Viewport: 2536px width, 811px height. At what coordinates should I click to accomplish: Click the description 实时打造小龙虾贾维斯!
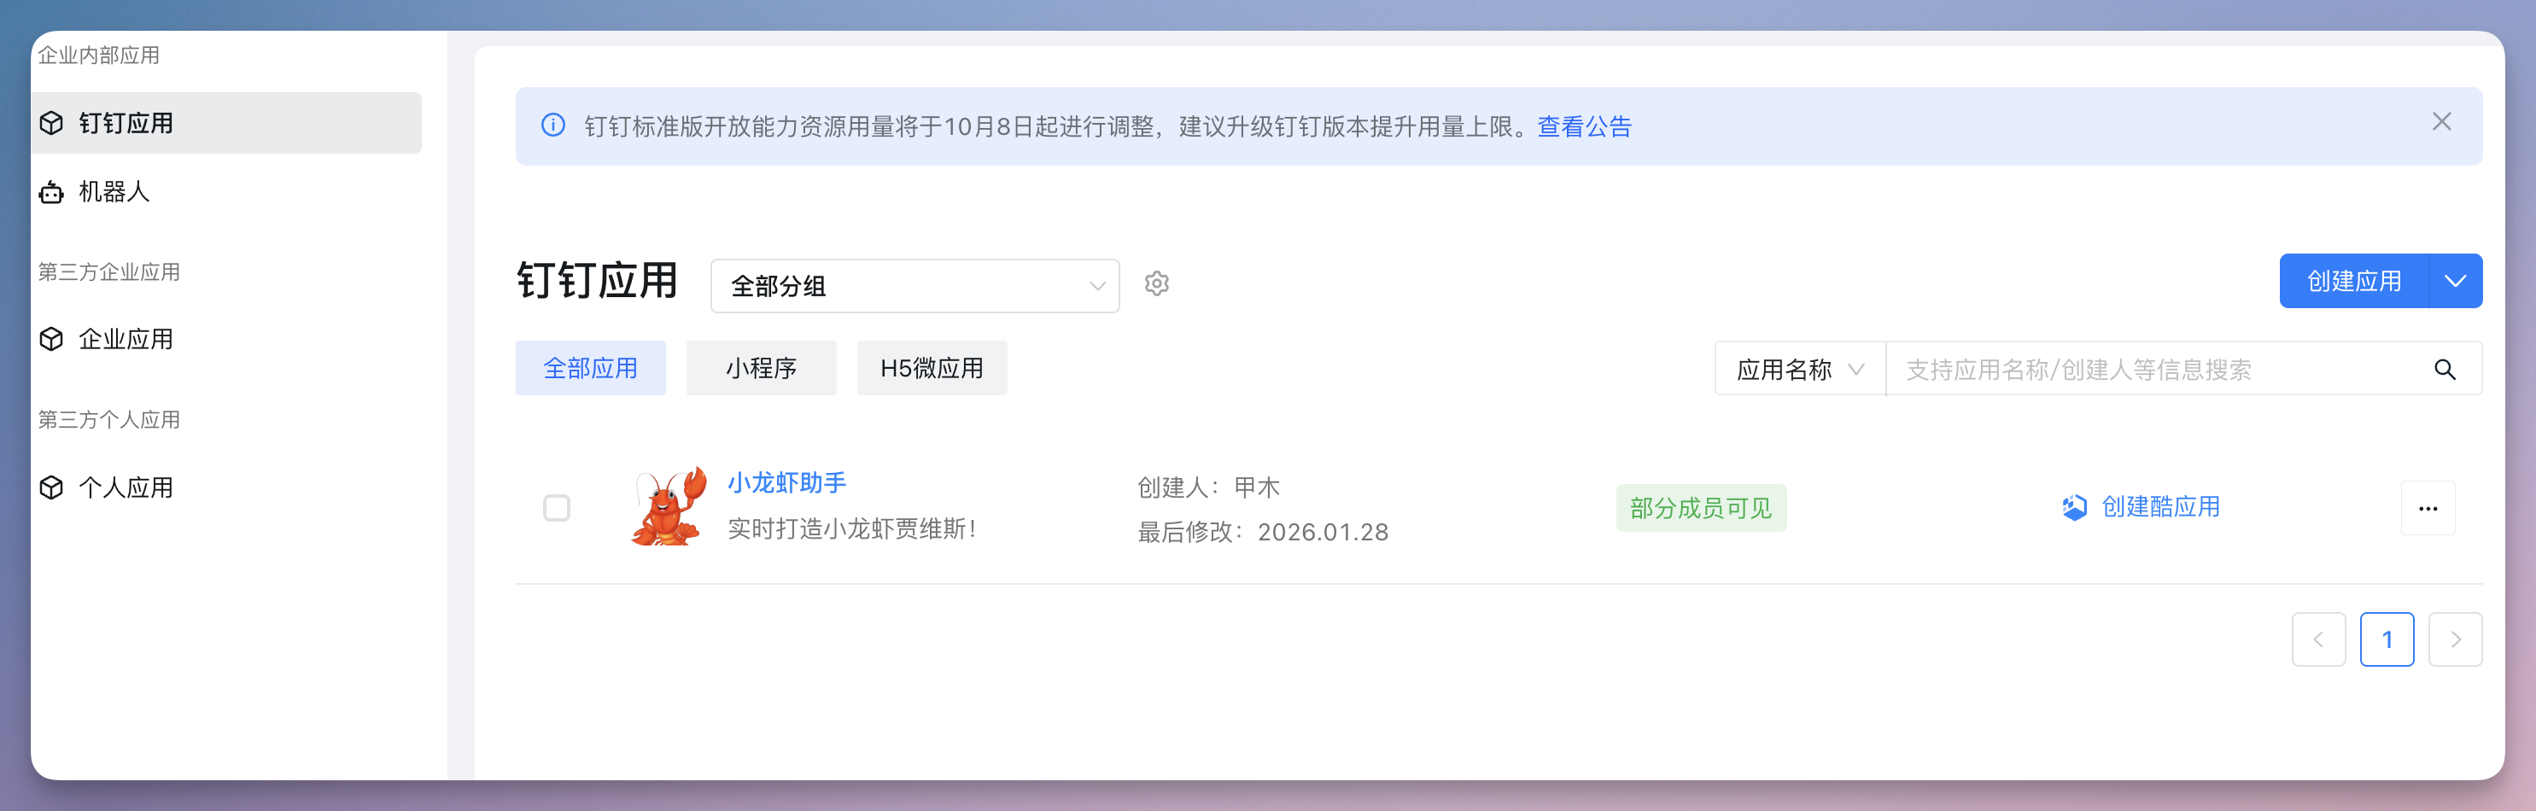[851, 529]
